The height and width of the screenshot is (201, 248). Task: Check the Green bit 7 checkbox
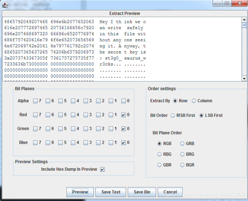coord(35,129)
